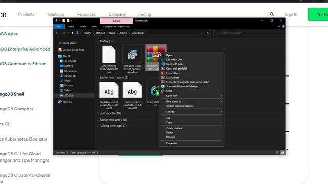Expand the ribbon with the chevron
The image size is (328, 184).
click(279, 26)
